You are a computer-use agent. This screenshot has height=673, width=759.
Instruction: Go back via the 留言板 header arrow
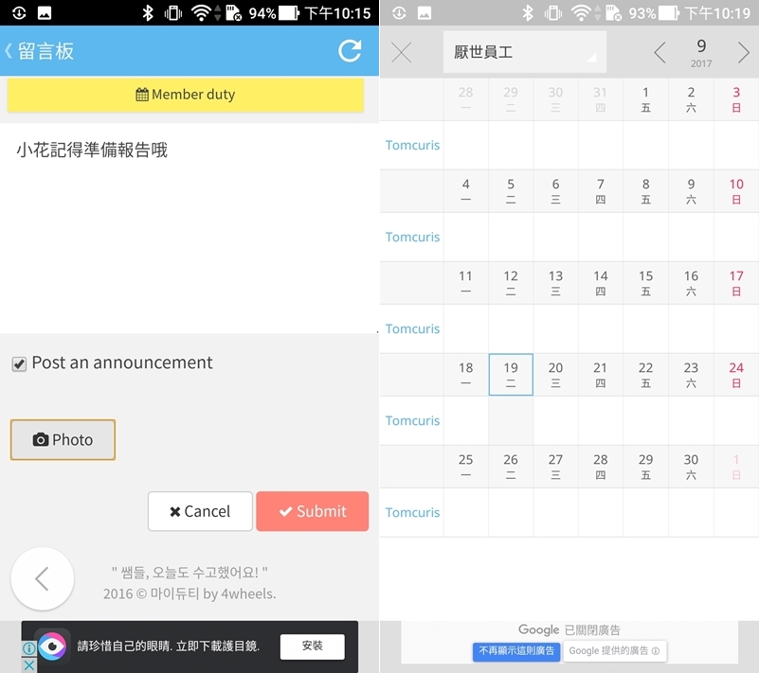(9, 51)
